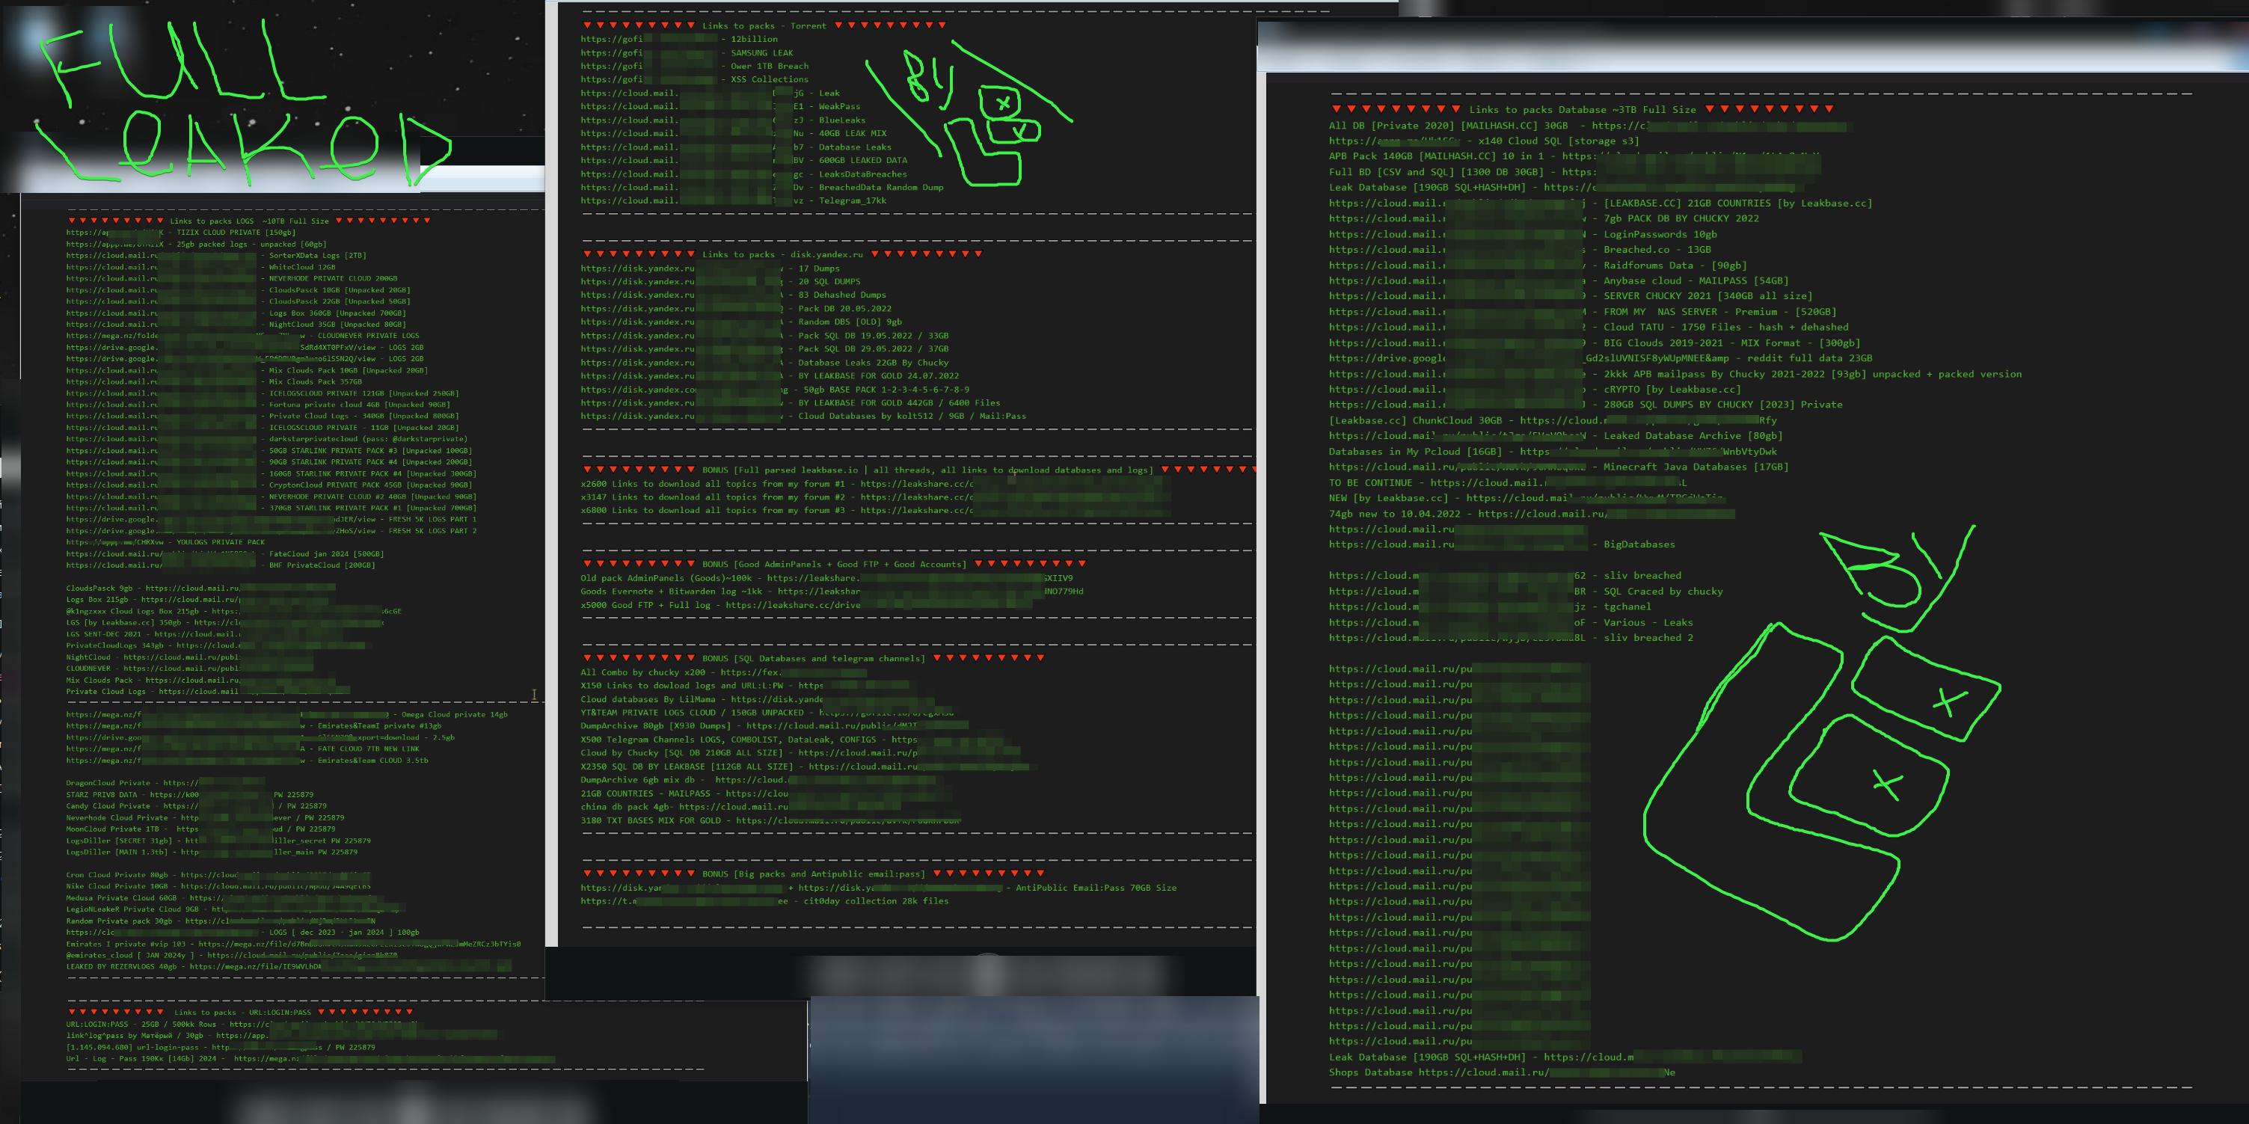Image resolution: width=2249 pixels, height=1124 pixels.
Task: Select the 'Breached.co - 13GB' entry
Action: [1520, 250]
